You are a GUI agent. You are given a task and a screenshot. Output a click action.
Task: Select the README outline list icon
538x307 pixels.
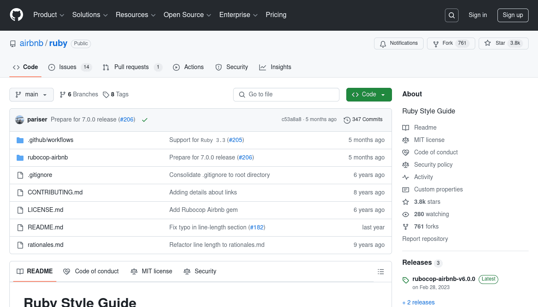[x=381, y=271]
